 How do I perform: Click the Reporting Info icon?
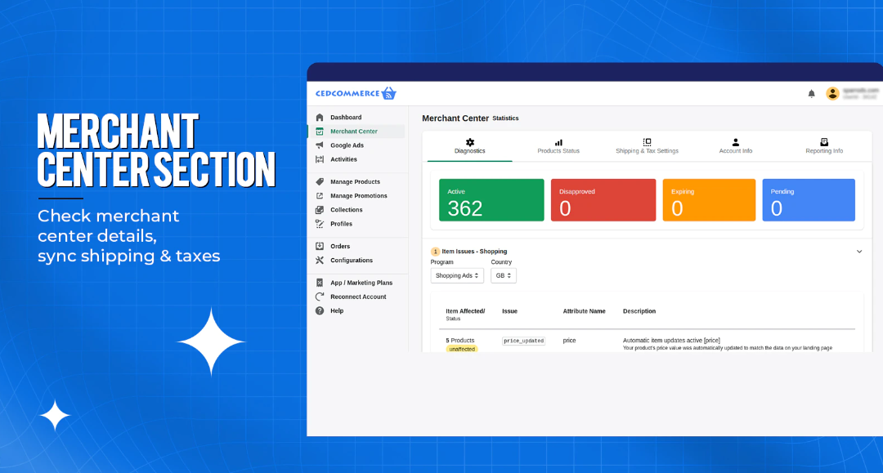click(824, 142)
